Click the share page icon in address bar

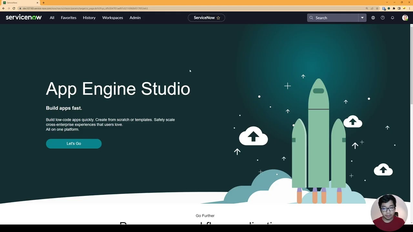(372, 8)
